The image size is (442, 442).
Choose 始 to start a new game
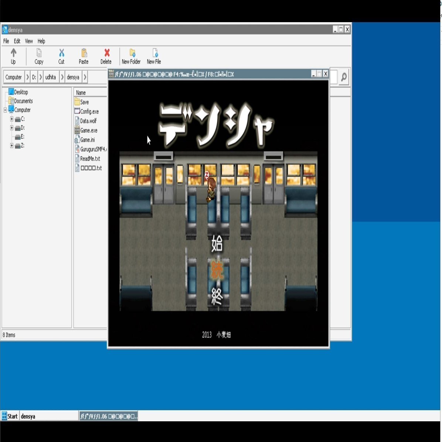pyautogui.click(x=217, y=244)
